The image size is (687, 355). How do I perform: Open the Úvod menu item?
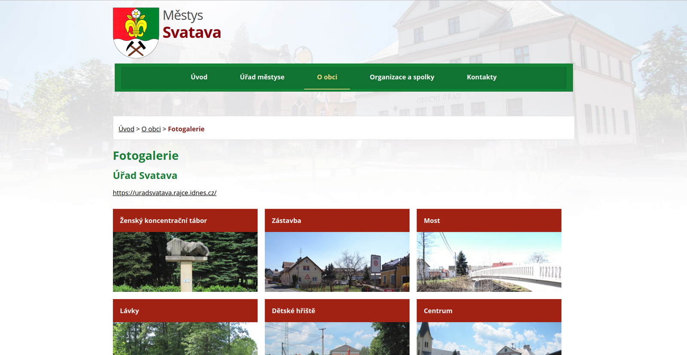click(x=199, y=77)
